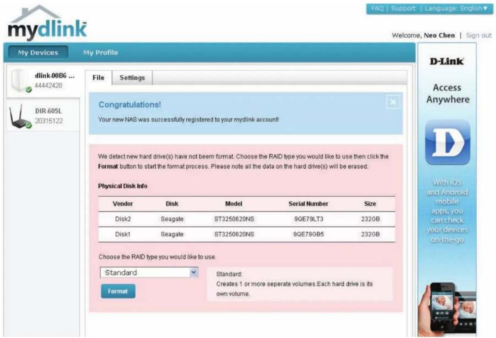Screen dimensions: 496x338
Task: Switch to the File tab
Action: point(98,77)
